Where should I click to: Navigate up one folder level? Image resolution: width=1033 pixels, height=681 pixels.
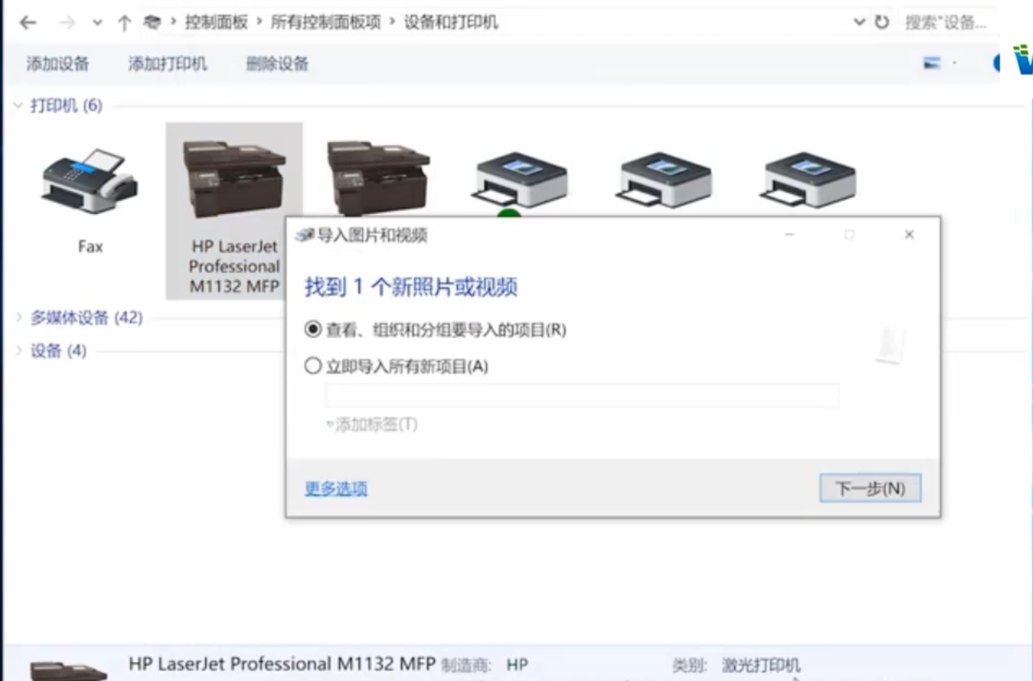pyautogui.click(x=124, y=23)
